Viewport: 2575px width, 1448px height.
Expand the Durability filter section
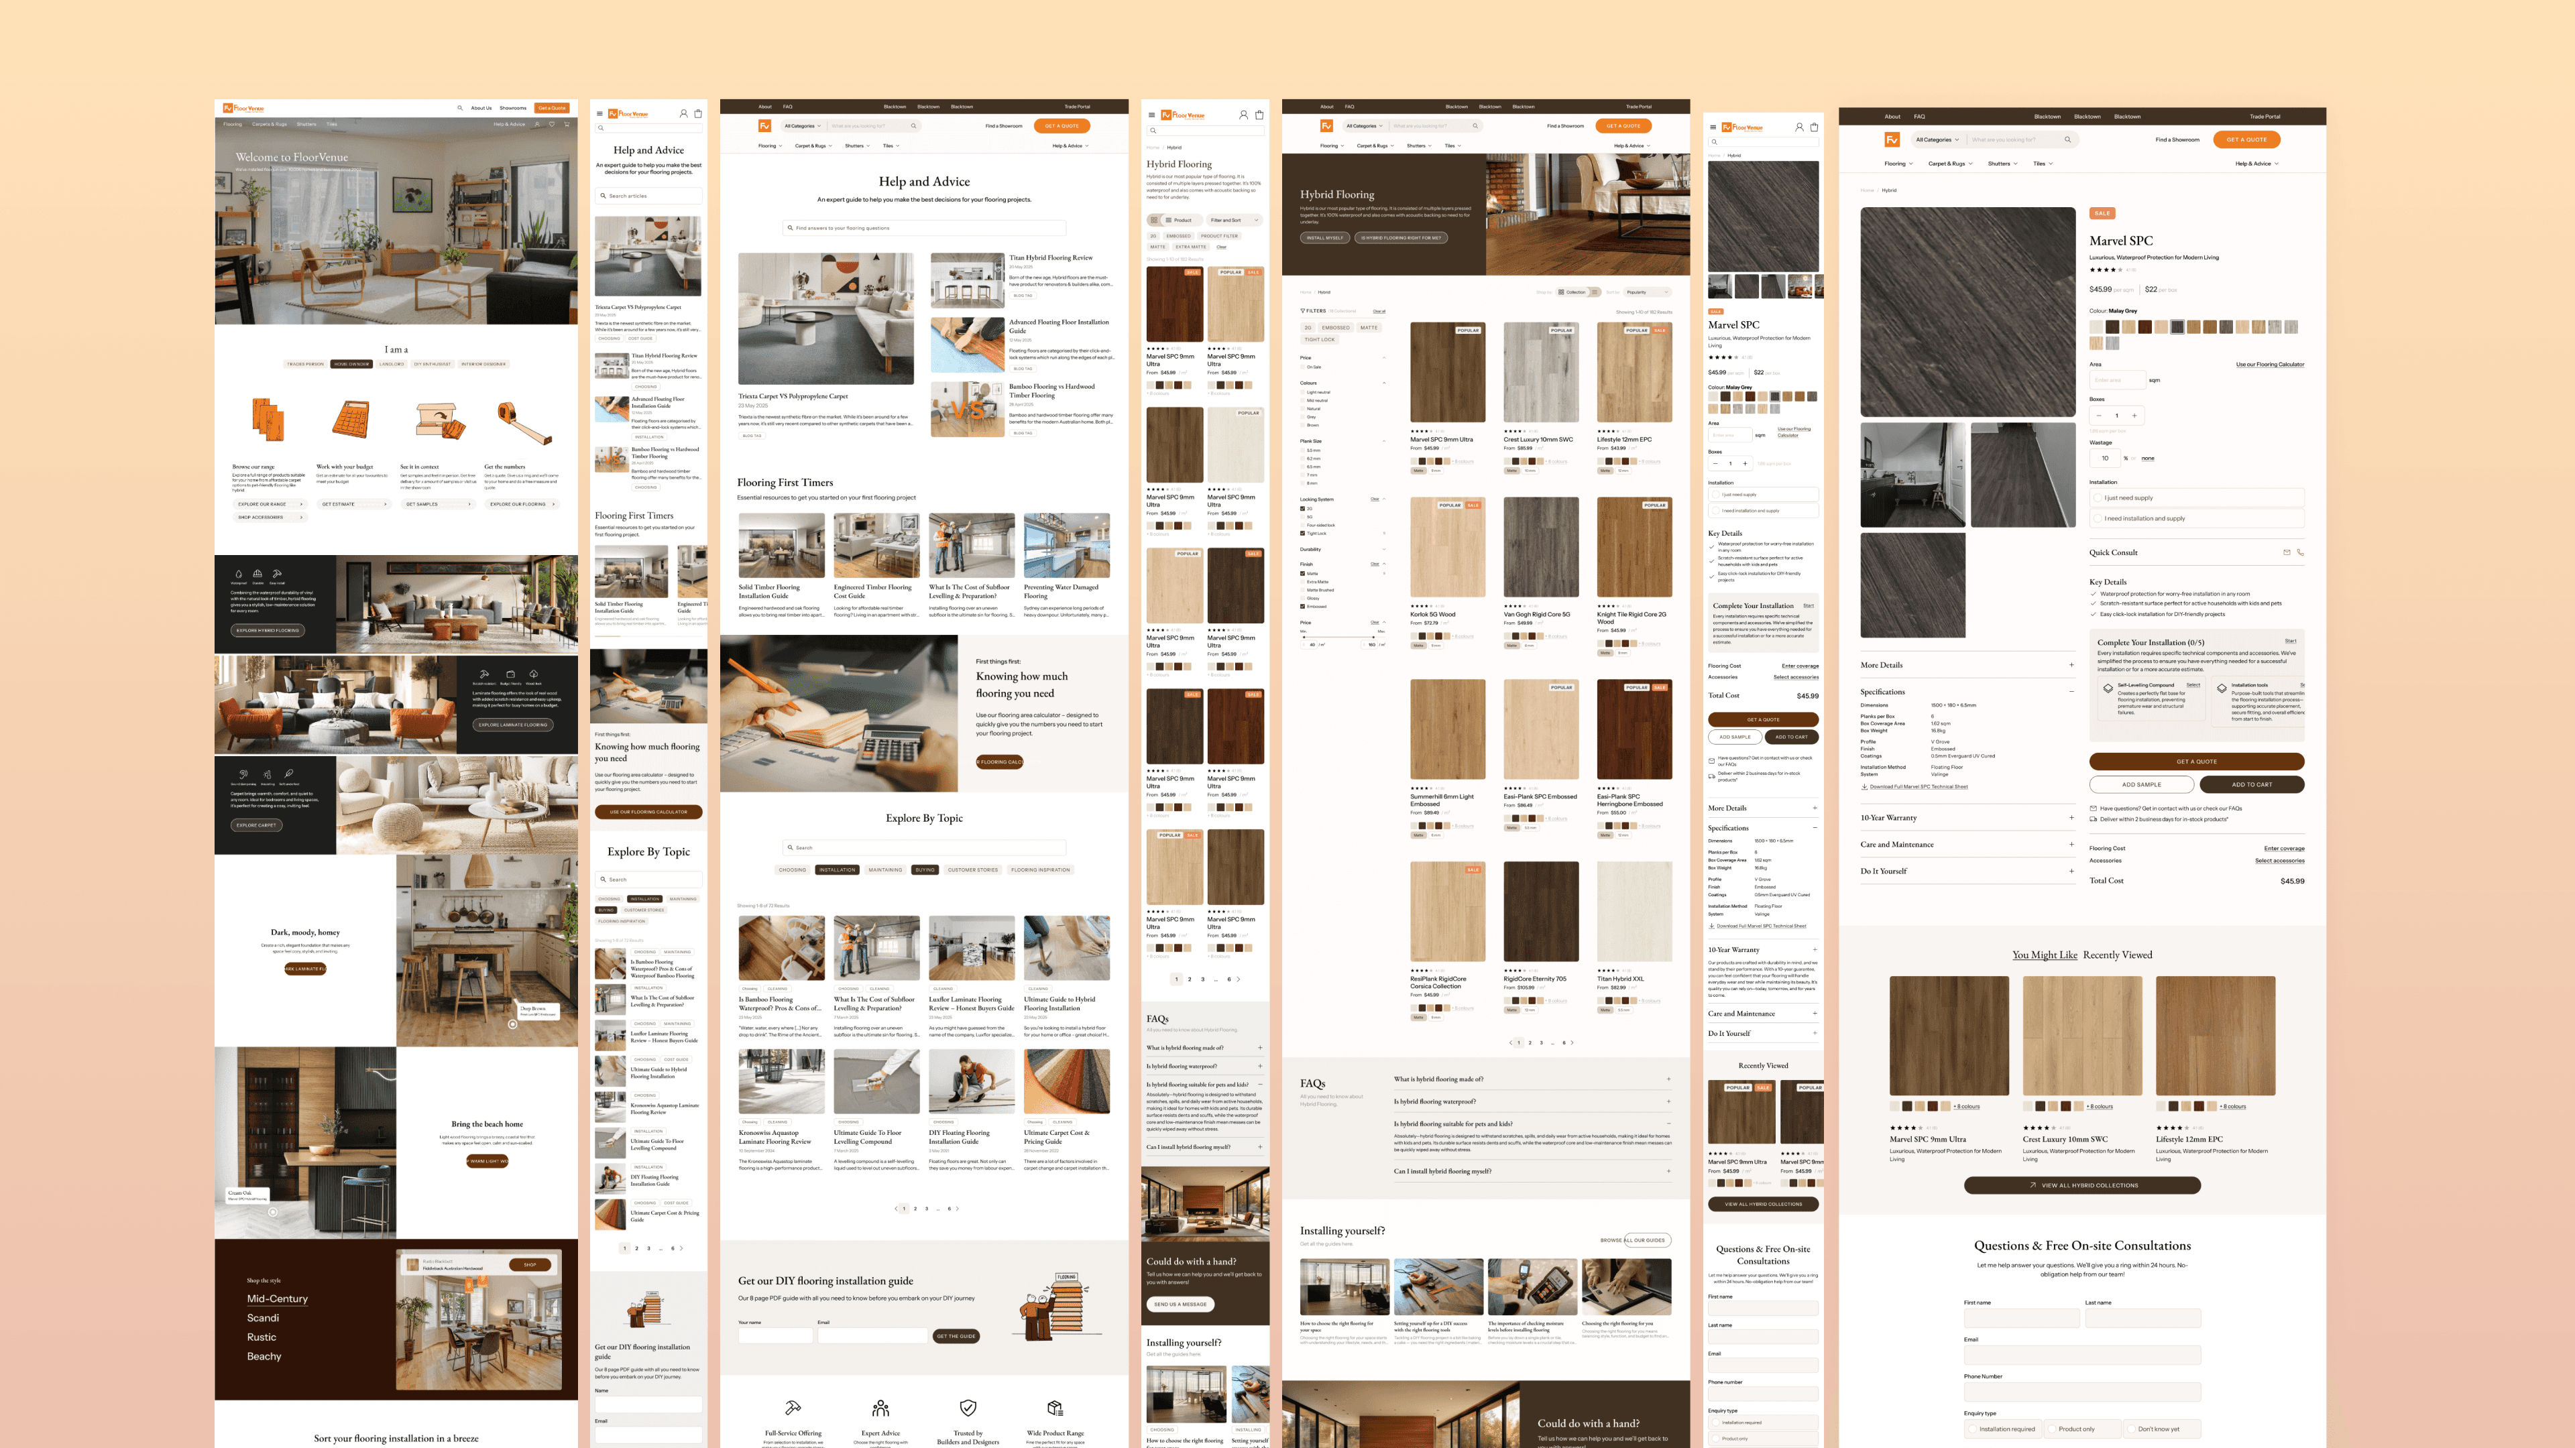tap(1383, 548)
